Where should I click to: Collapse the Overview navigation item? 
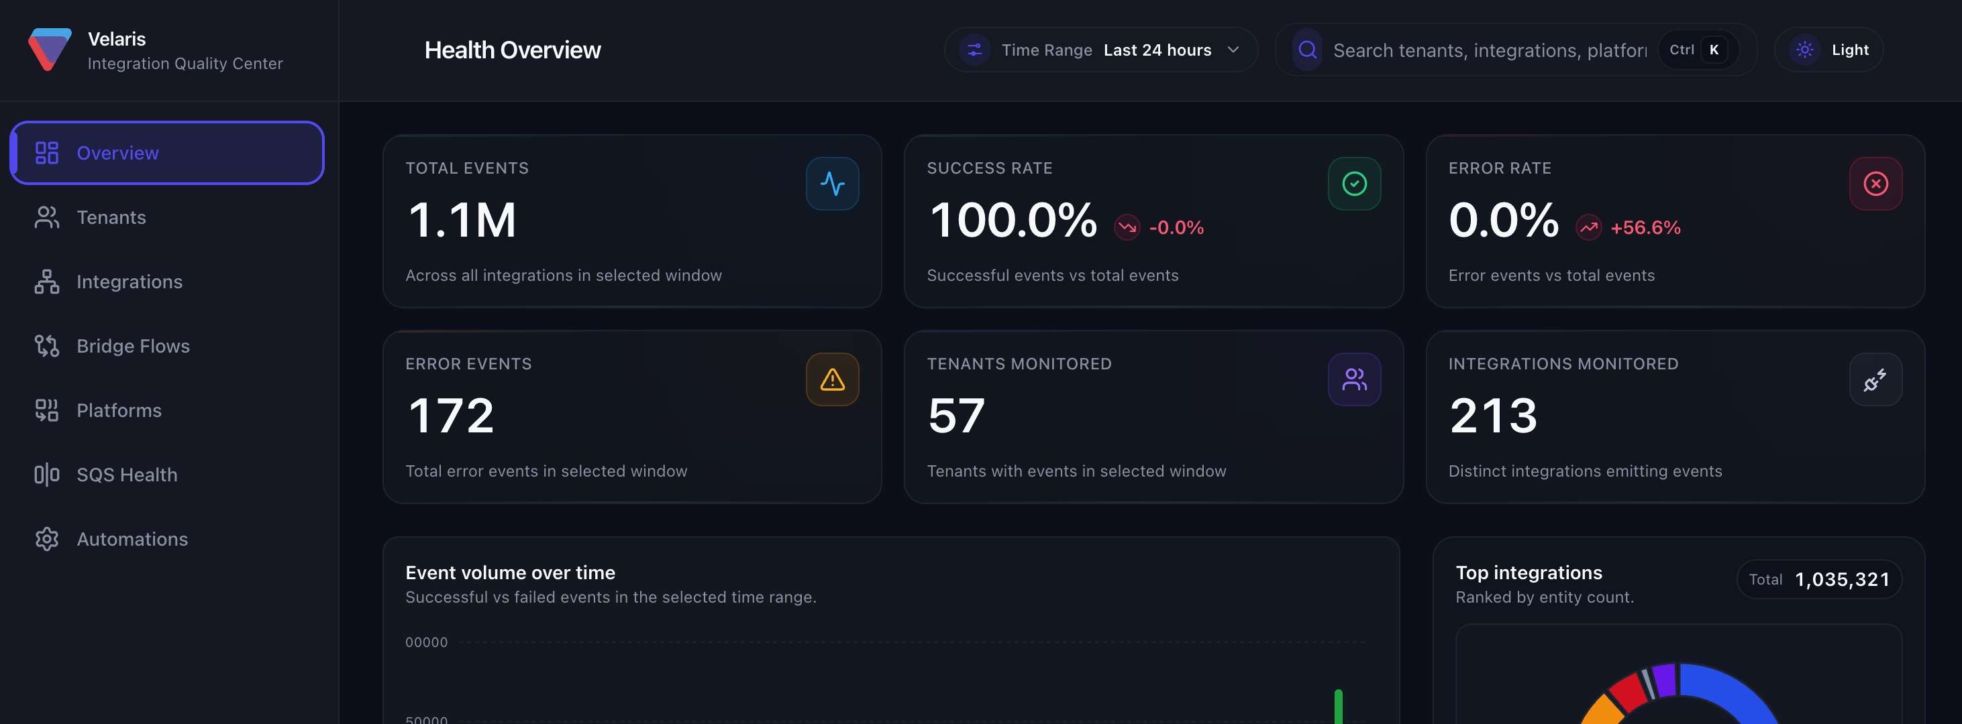pos(167,152)
